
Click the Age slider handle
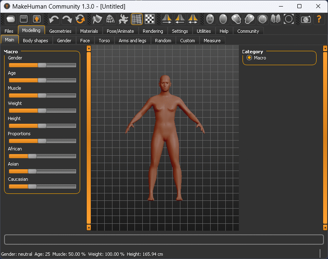point(42,80)
